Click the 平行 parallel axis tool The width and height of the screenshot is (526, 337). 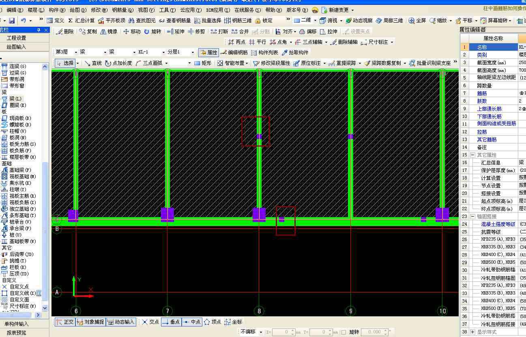tap(258, 42)
